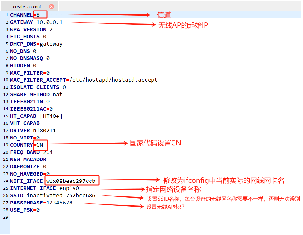Screen dimensions: 303x235
Task: Click the DRIVER=nl80211 line
Action: click(x=33, y=131)
